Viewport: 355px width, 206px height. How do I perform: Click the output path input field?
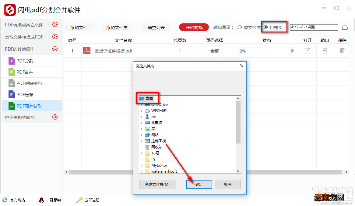[314, 27]
